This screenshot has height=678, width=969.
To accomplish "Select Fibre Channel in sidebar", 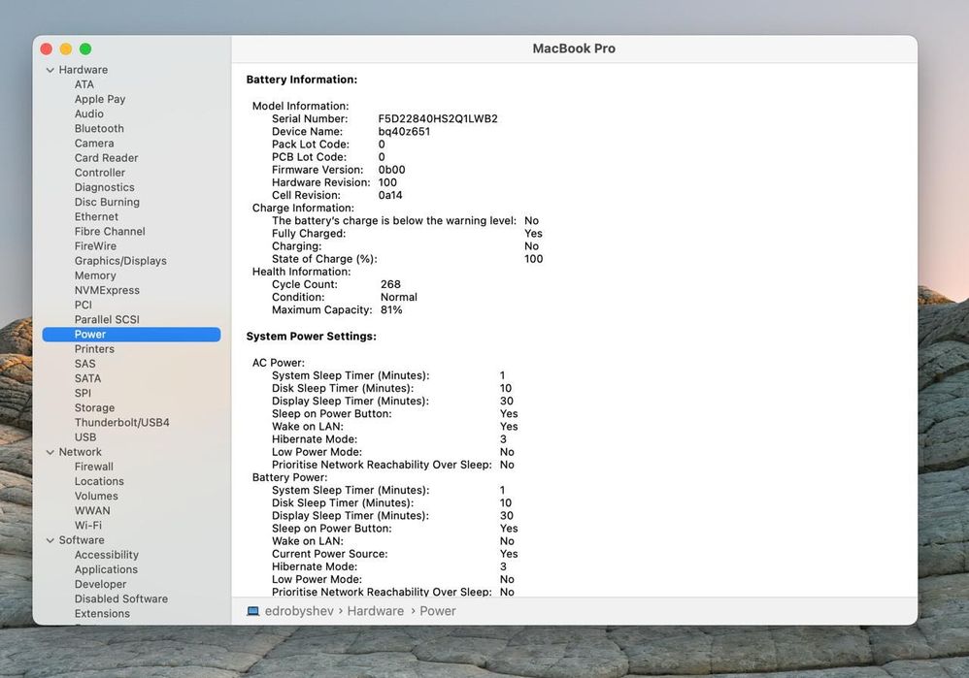I will pyautogui.click(x=110, y=232).
